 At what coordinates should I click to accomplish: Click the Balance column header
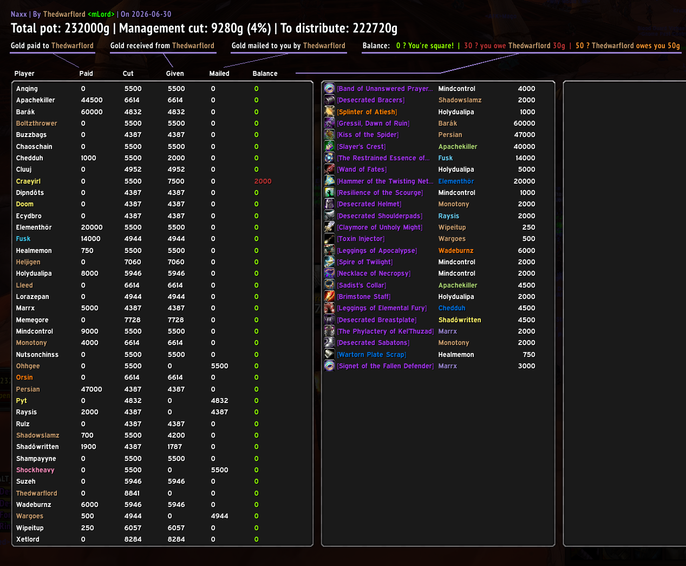[265, 74]
